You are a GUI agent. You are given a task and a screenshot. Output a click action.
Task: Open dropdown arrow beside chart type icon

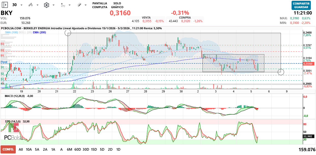tap(38, 5)
